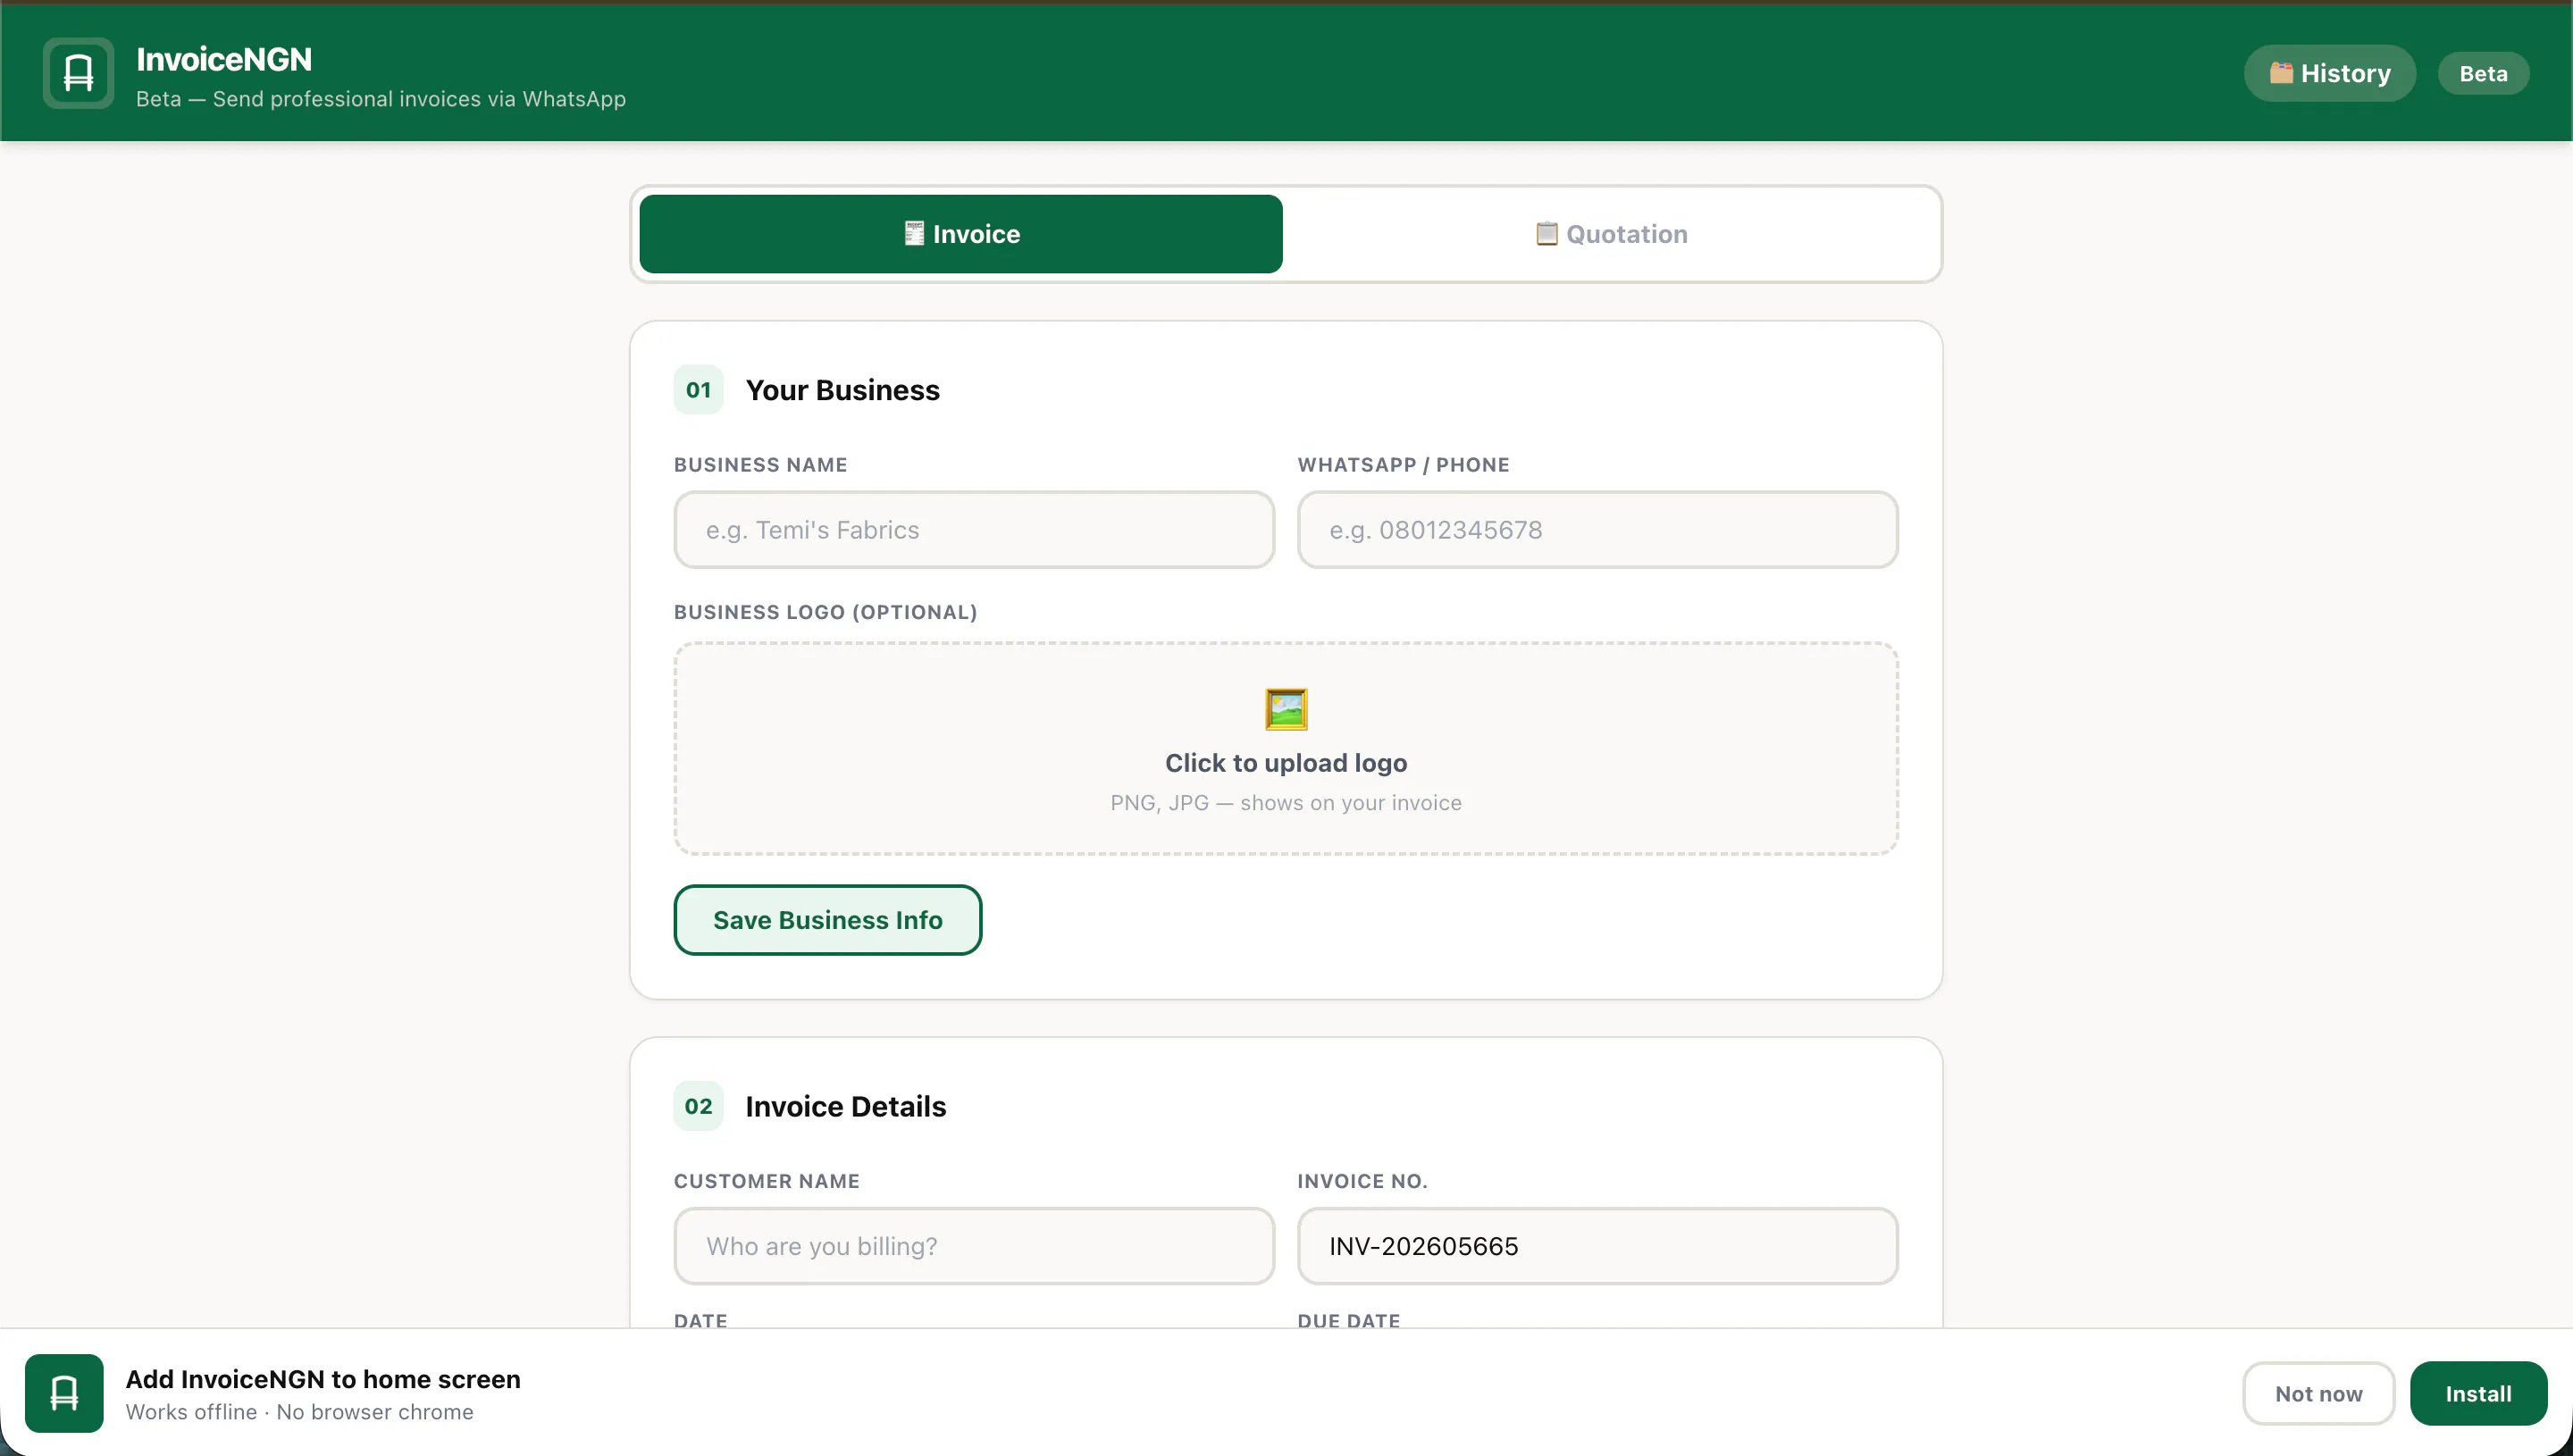Click the 'WHATSAPP / PHONE' label

point(1404,465)
